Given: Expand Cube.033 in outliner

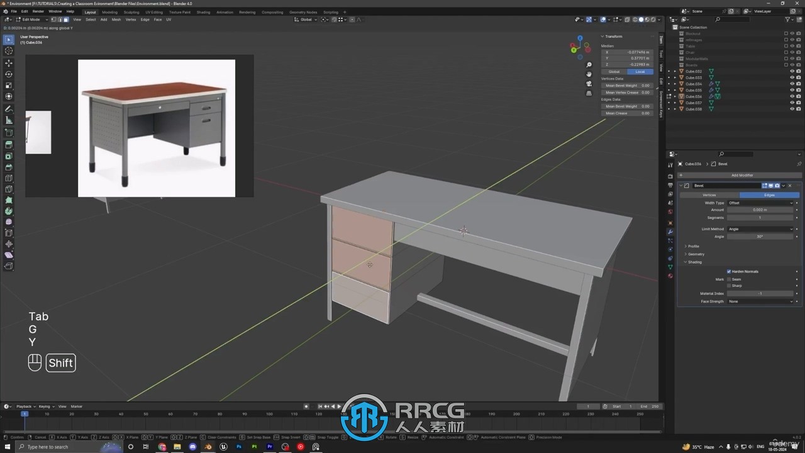Looking at the screenshot, I should 675,77.
